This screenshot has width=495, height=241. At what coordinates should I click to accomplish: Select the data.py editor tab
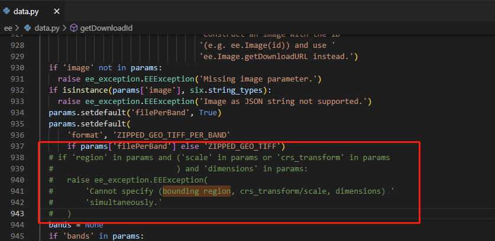[33, 12]
